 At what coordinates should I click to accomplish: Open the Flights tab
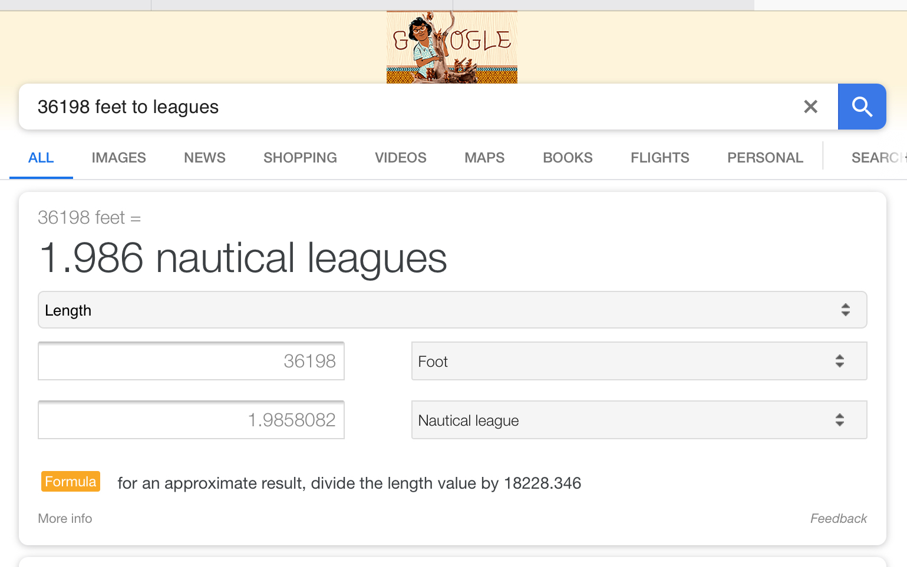660,158
